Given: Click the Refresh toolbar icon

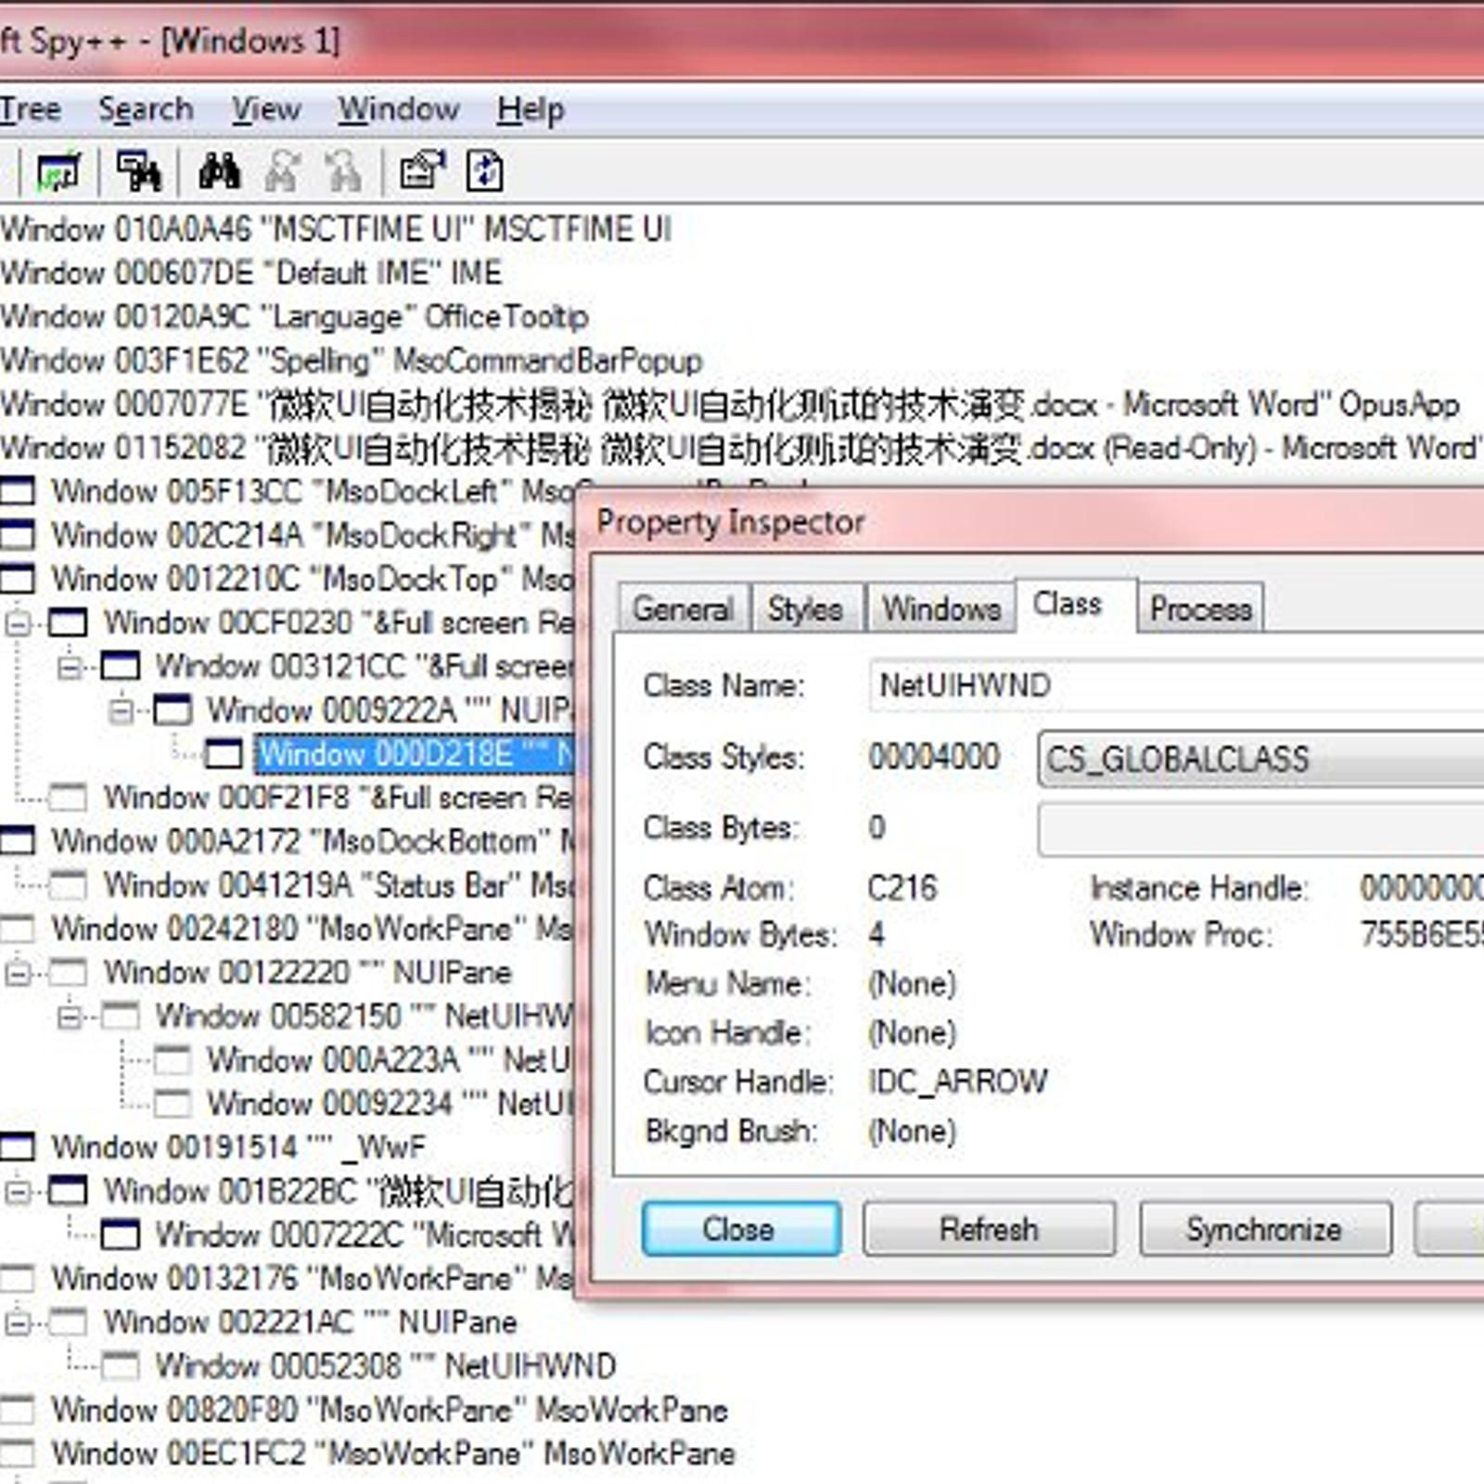Looking at the screenshot, I should pos(485,173).
